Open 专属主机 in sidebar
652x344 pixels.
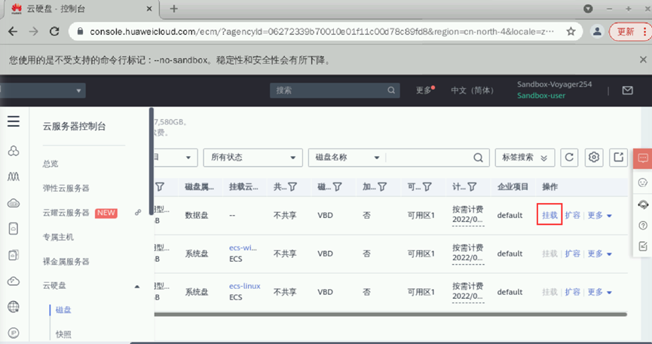(58, 237)
